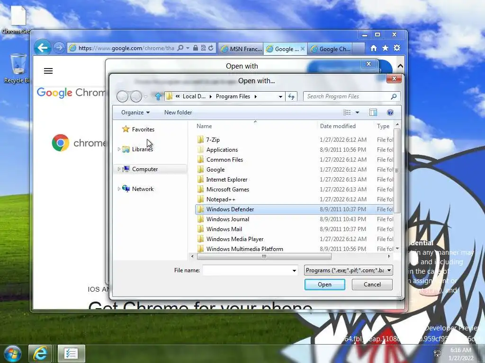Click Internet Explorer back arrow button
The width and height of the screenshot is (485, 363).
tap(42, 48)
